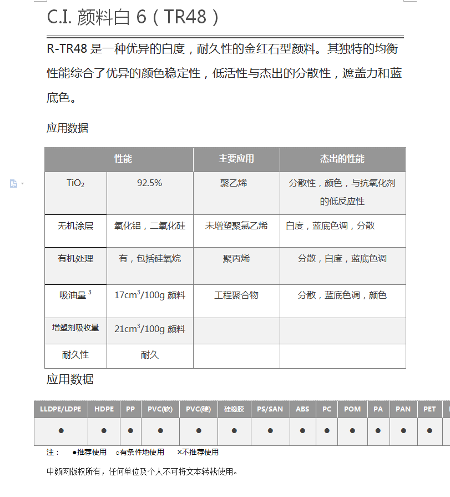This screenshot has width=450, height=497.
Task: Click the '92.5%' value cell
Action: coord(149,183)
